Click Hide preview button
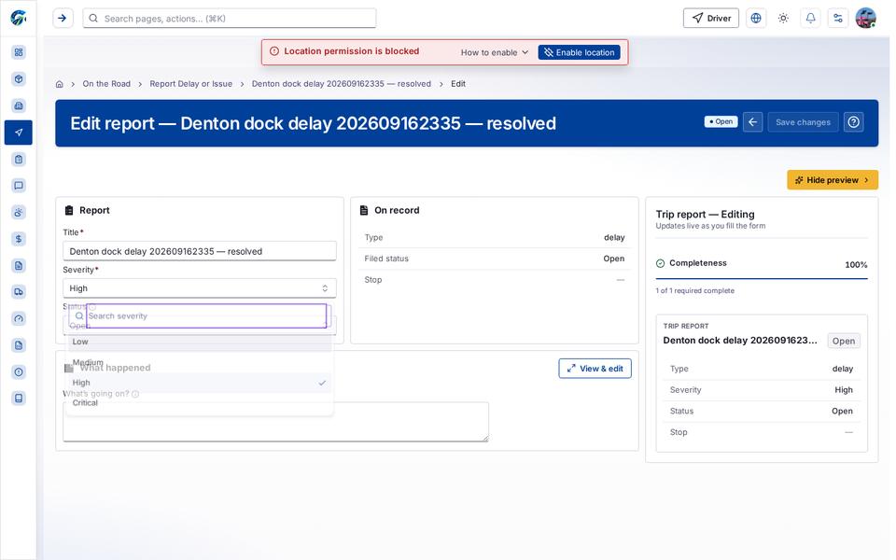Viewport: 896px width, 560px height. click(833, 180)
